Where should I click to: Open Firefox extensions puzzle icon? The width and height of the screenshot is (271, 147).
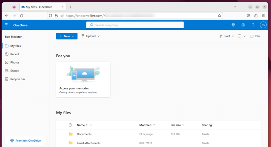click(256, 16)
